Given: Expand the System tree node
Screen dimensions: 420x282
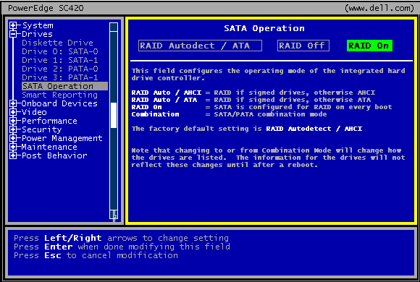Looking at the screenshot, I should (x=13, y=25).
